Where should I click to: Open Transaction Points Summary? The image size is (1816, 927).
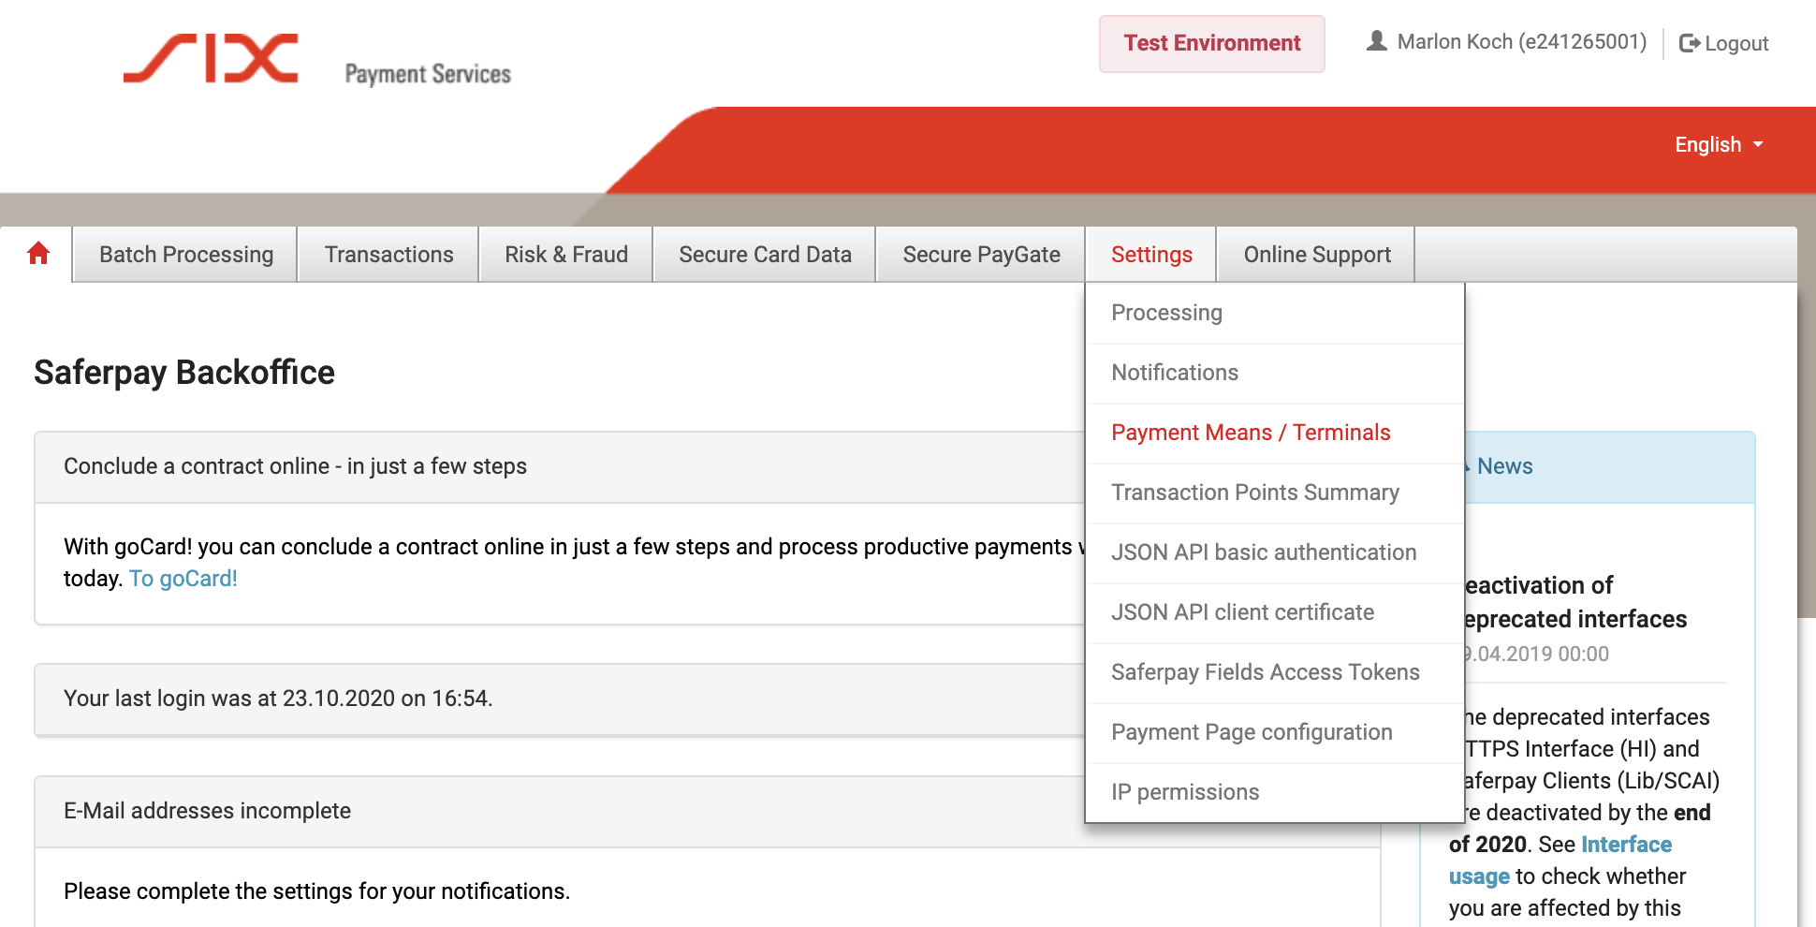[1275, 493]
